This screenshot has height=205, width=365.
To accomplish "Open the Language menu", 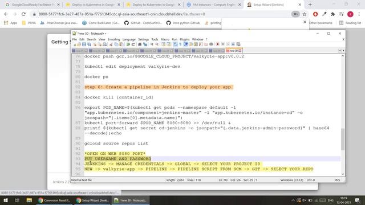I will [129, 39].
